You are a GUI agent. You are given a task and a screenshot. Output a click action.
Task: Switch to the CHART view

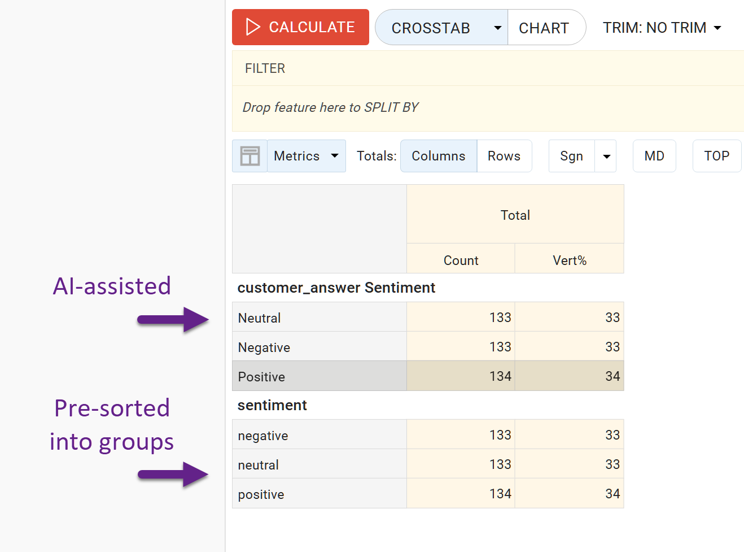[x=544, y=28]
